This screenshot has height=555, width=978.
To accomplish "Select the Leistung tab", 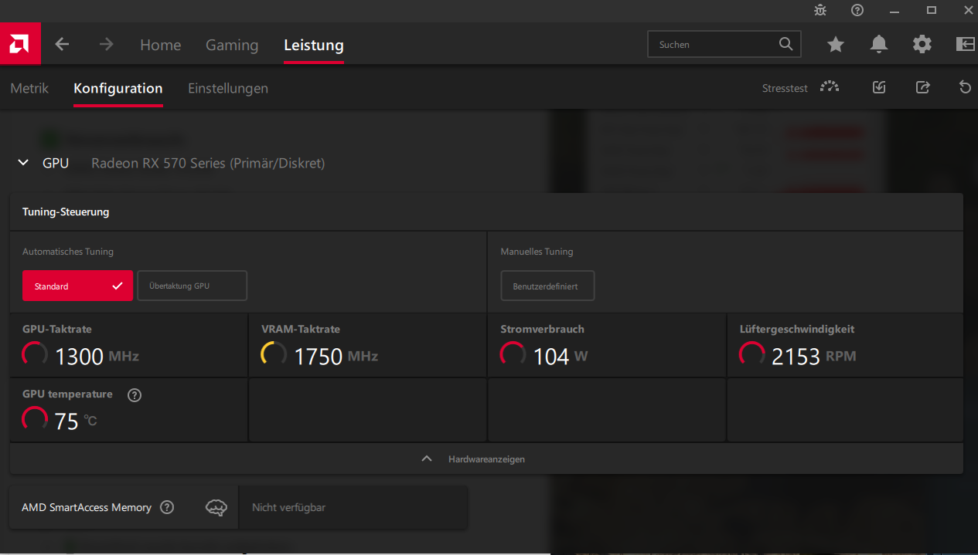I will click(x=314, y=45).
